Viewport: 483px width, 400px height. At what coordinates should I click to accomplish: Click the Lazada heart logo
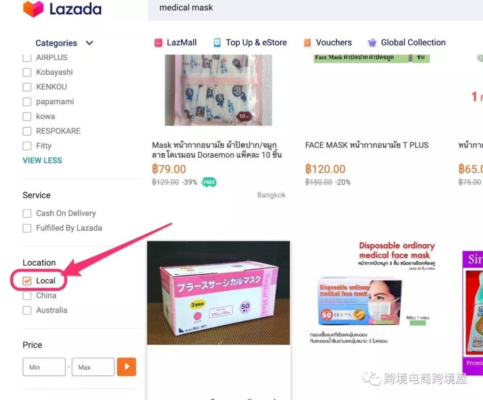(x=33, y=9)
